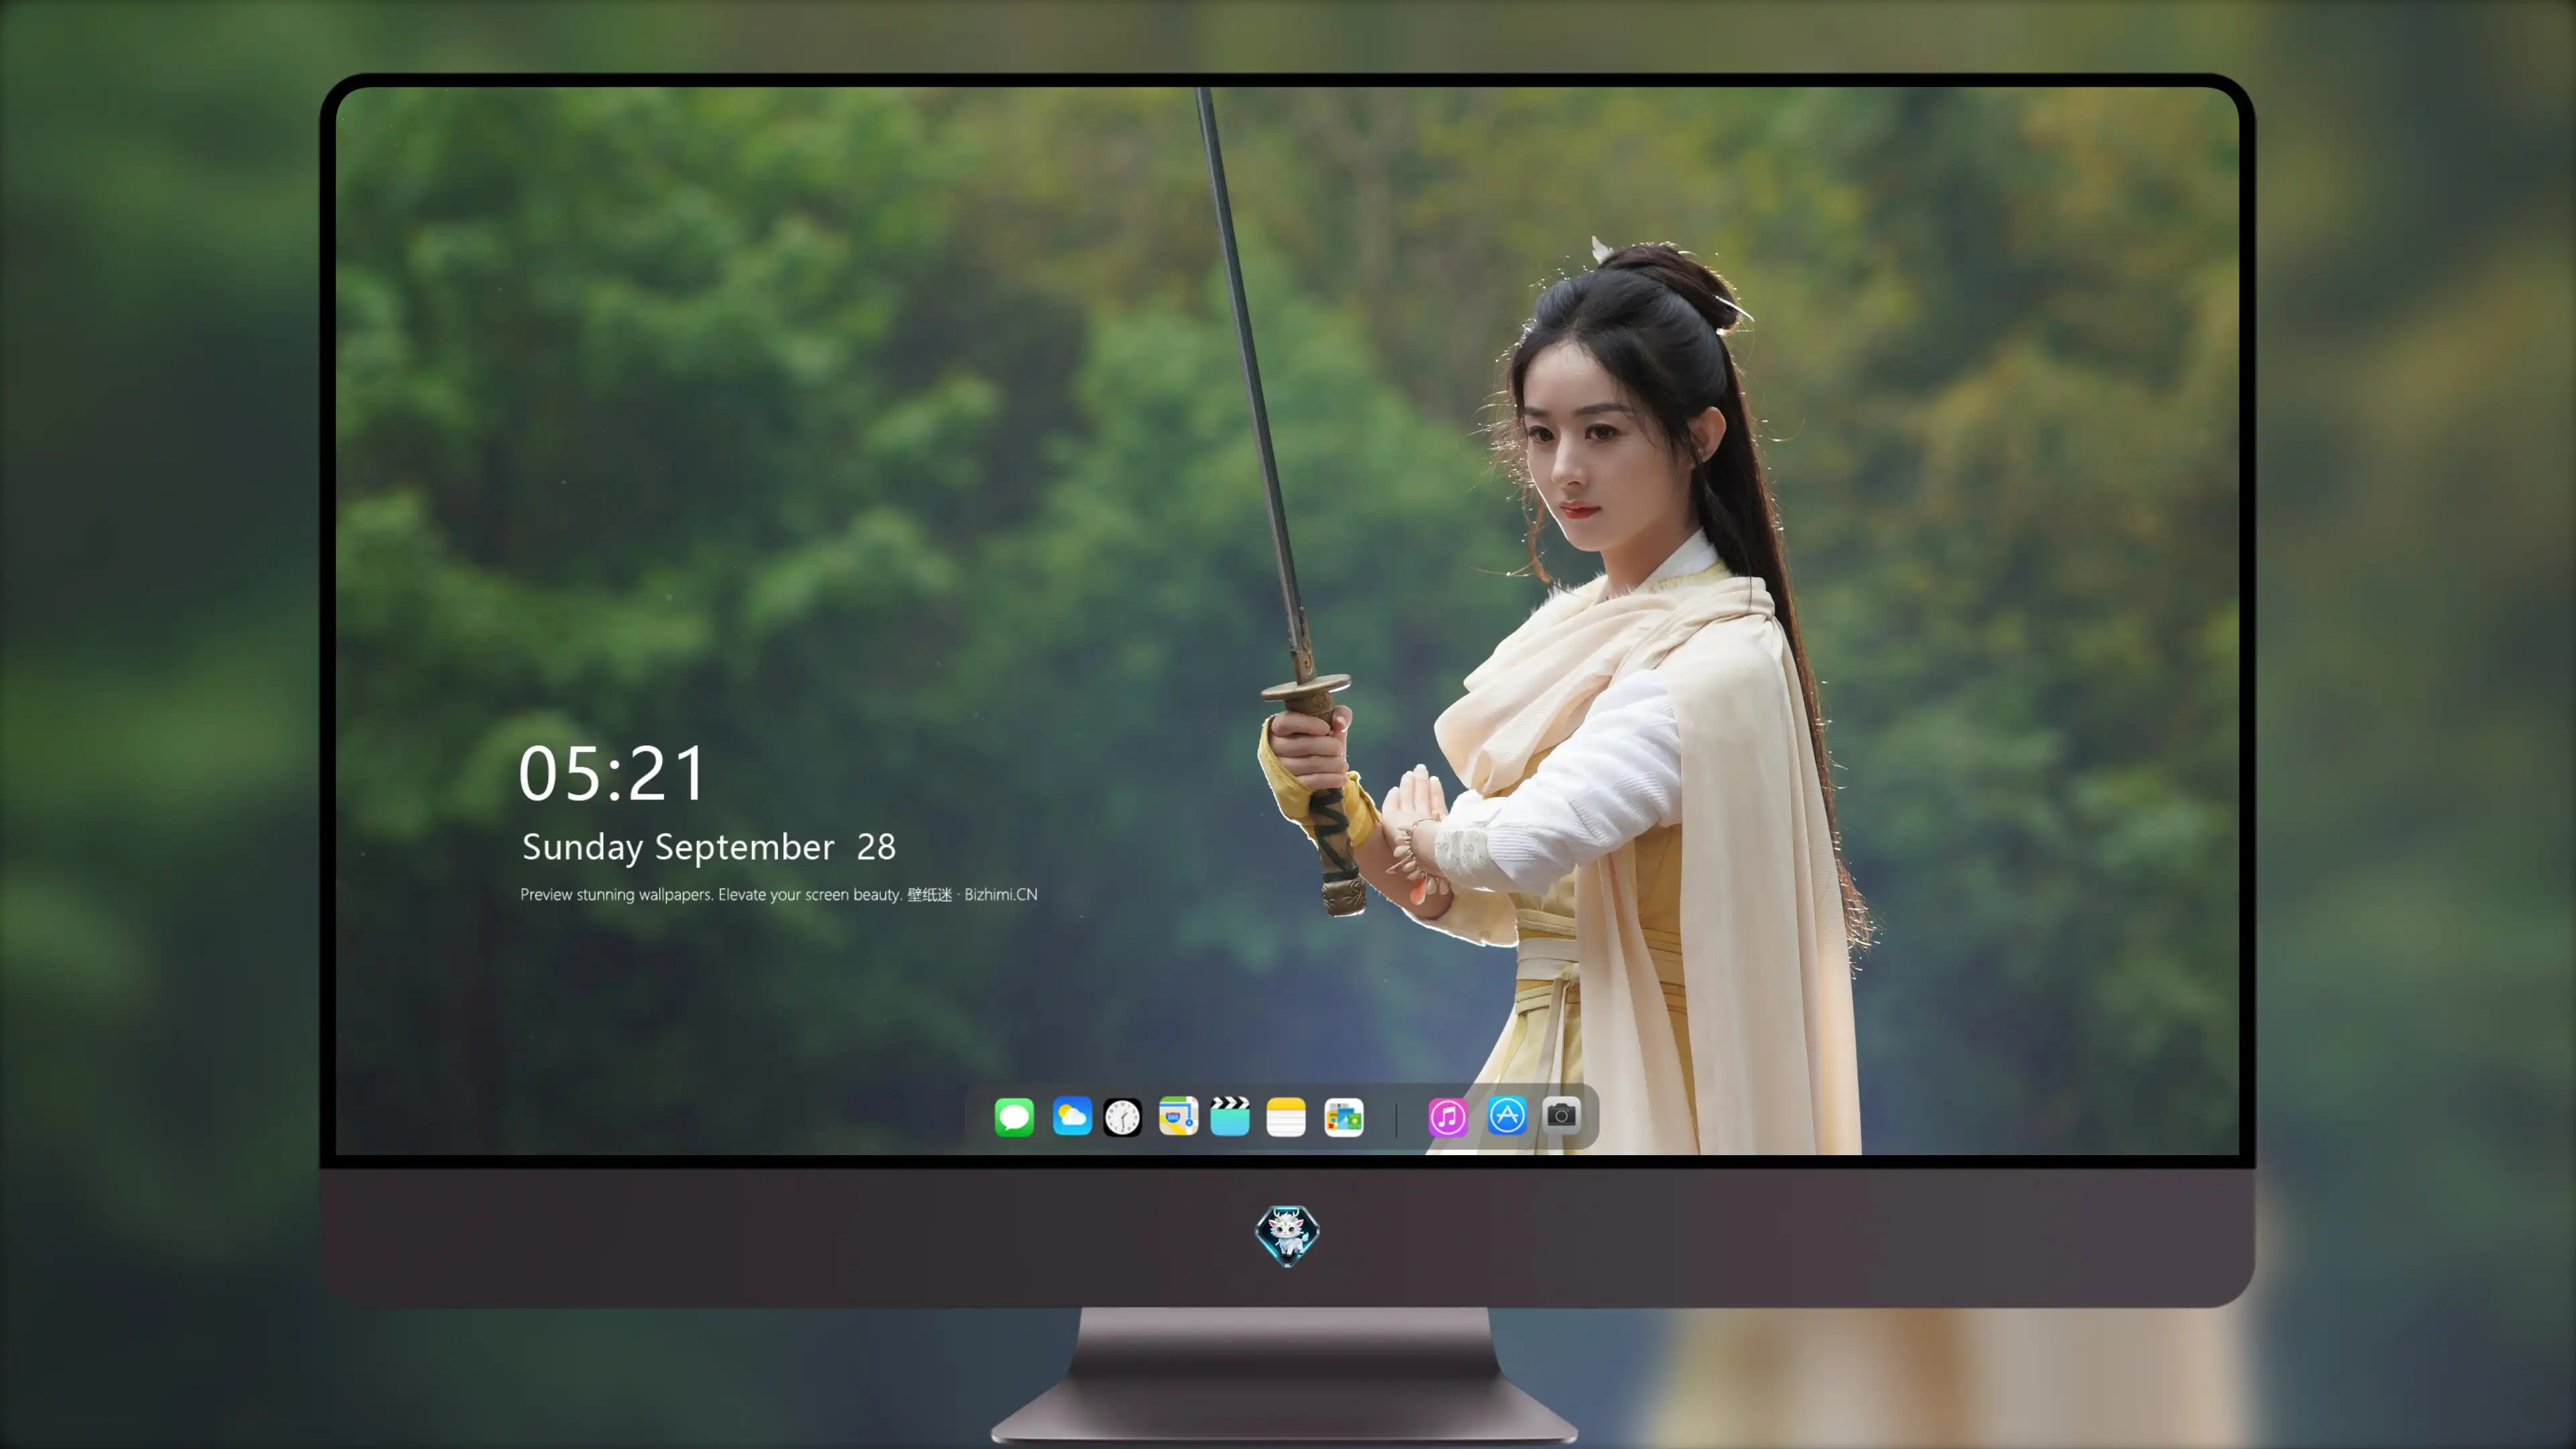Open the Clock app in the dock
This screenshot has height=1449, width=2576.
(x=1122, y=1117)
